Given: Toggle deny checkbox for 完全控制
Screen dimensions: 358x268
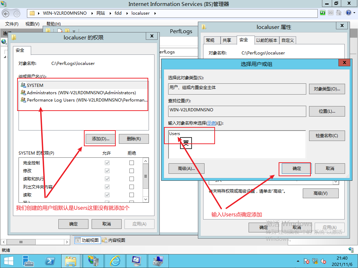Looking at the screenshot, I should [131, 163].
